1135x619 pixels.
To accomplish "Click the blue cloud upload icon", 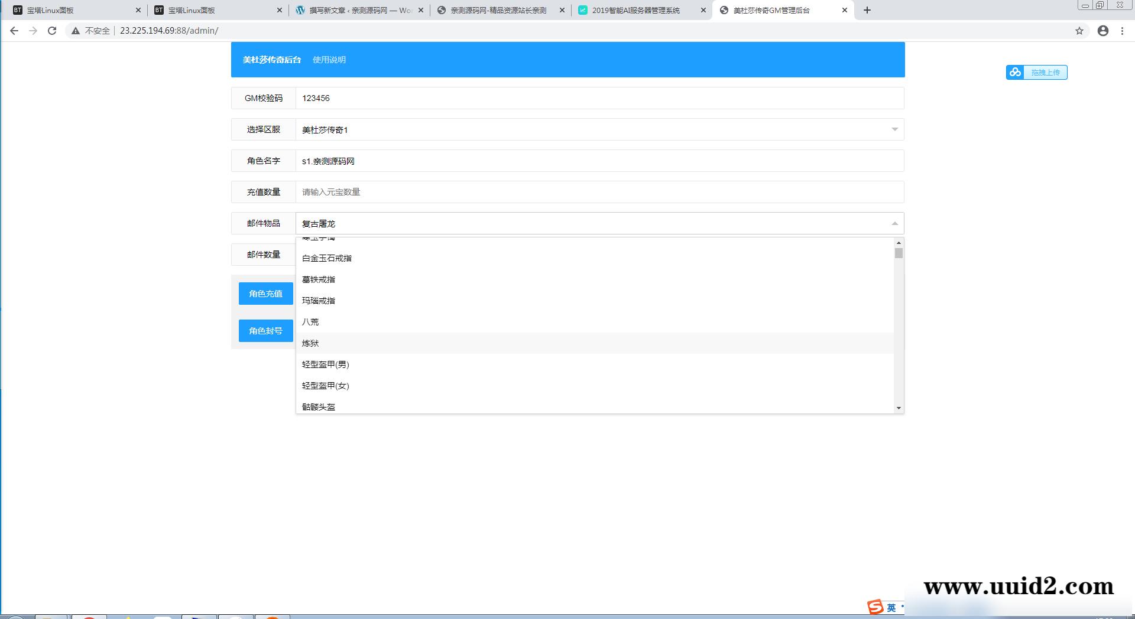I will point(1015,72).
